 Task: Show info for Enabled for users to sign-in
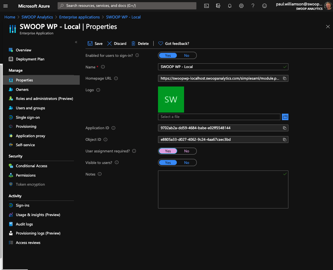pyautogui.click(x=137, y=55)
